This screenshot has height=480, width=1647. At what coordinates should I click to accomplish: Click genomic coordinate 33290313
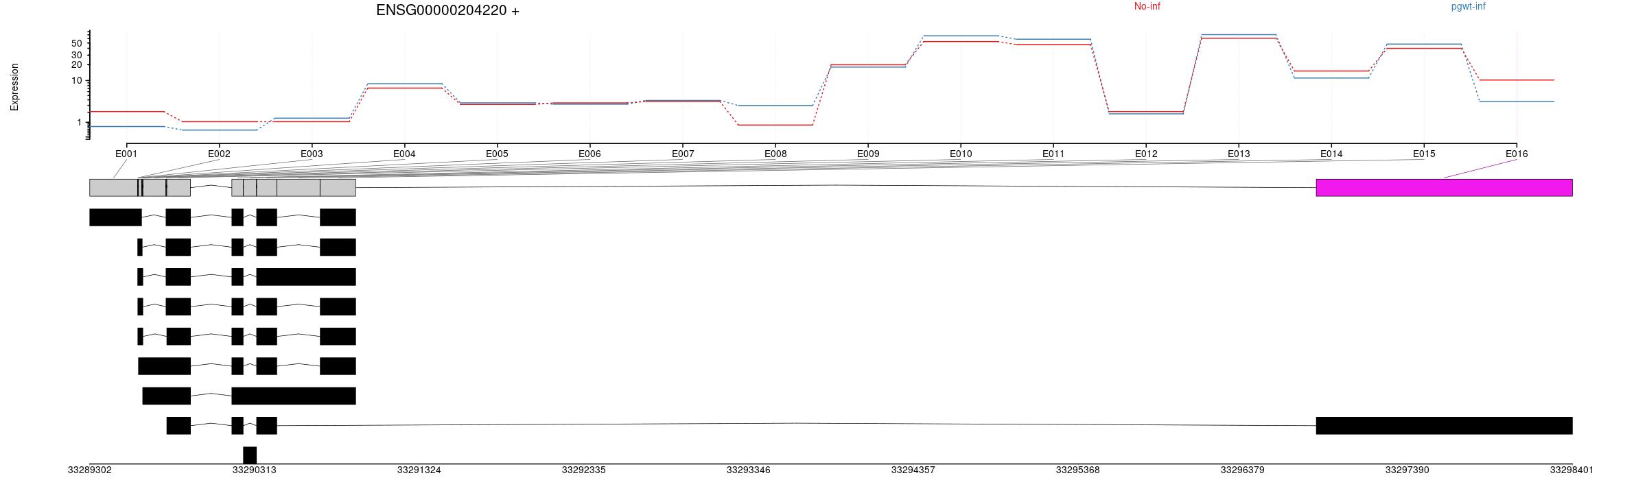(254, 470)
